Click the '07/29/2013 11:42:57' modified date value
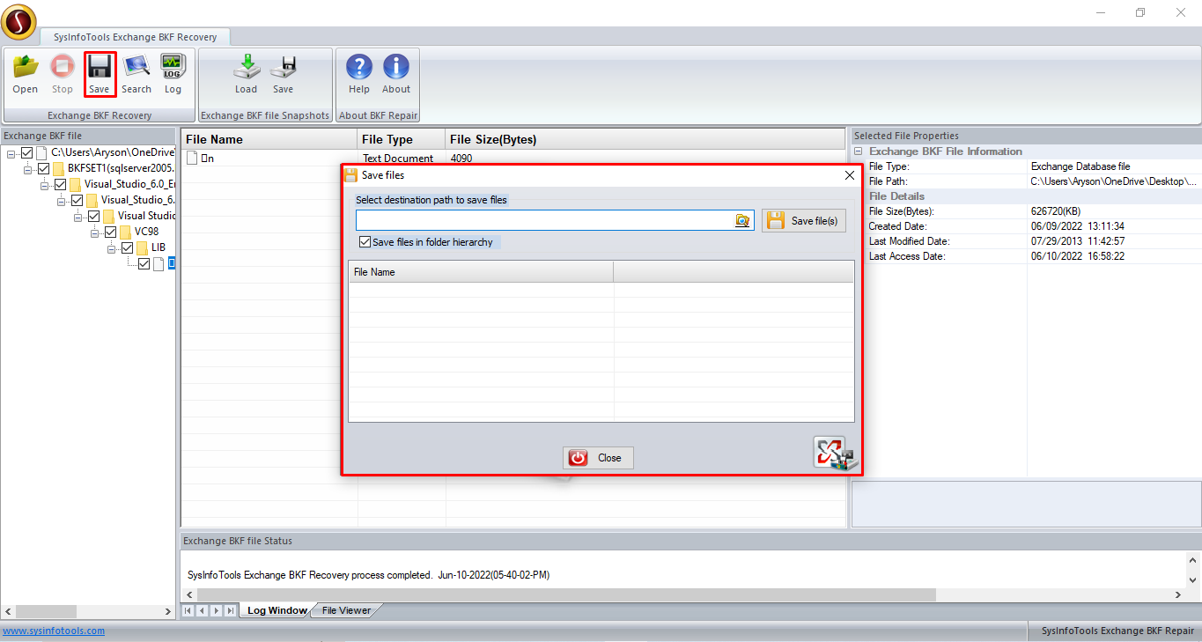The height and width of the screenshot is (642, 1202). click(x=1078, y=241)
